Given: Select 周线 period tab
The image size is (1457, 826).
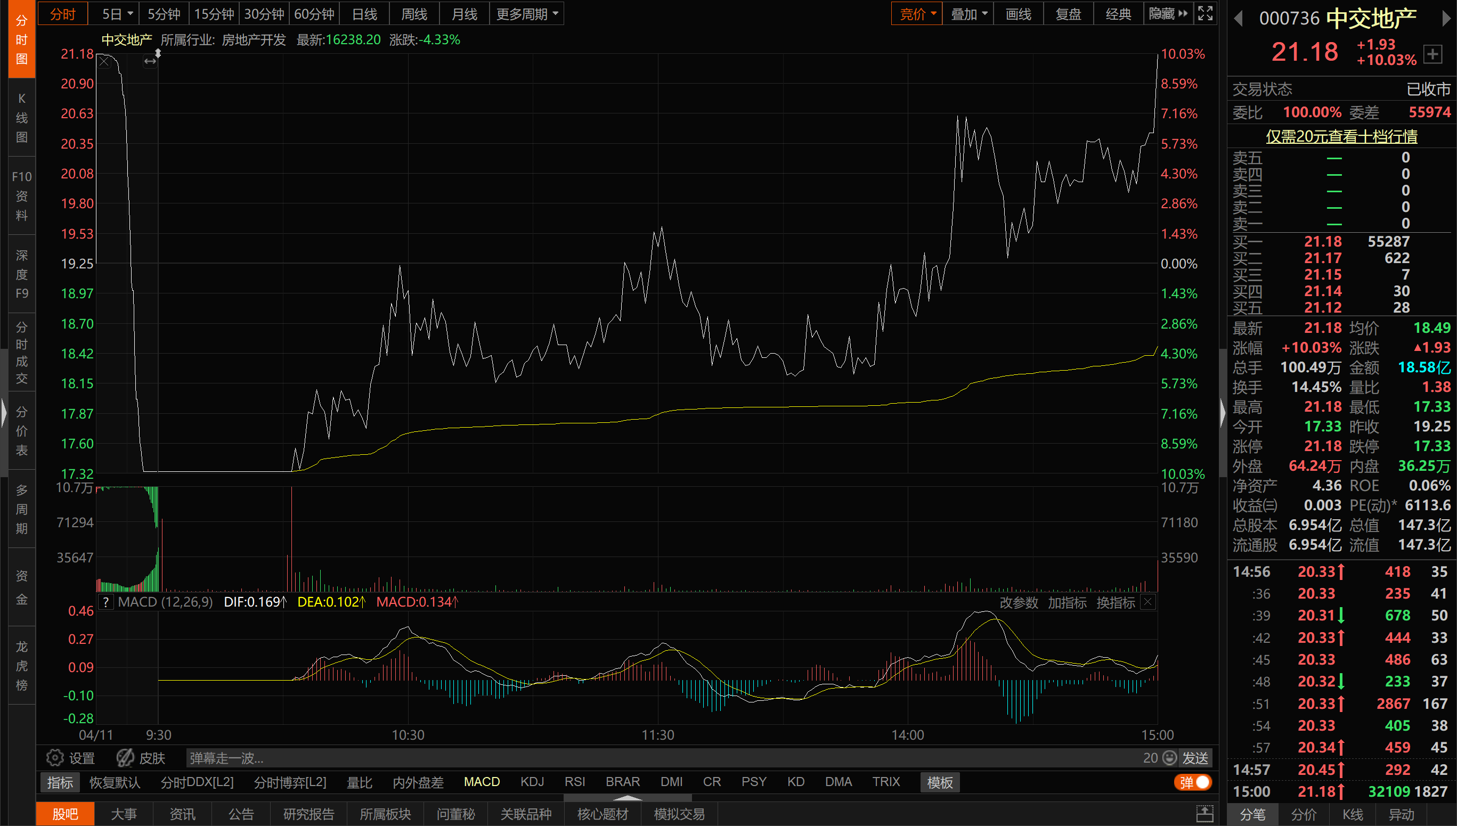Looking at the screenshot, I should pyautogui.click(x=414, y=14).
